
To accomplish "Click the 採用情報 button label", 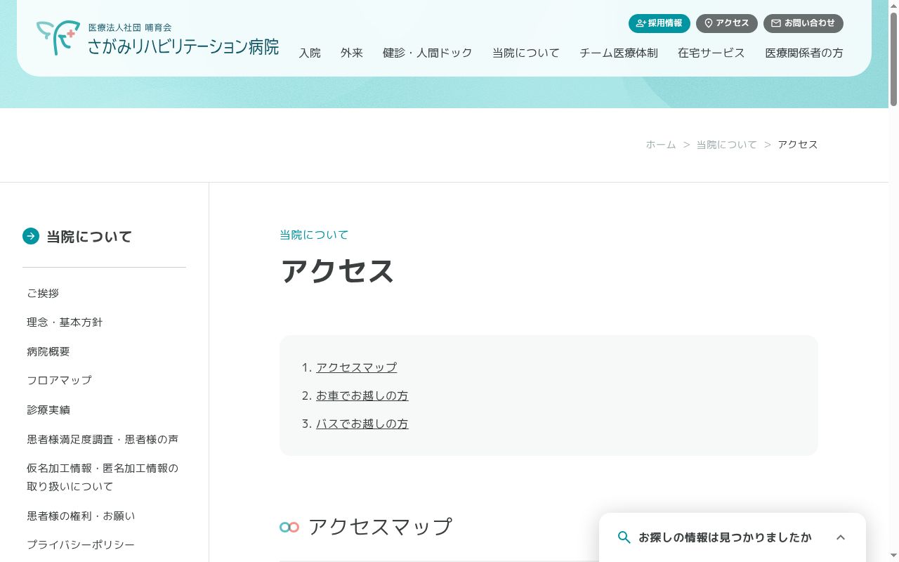I will click(x=665, y=23).
